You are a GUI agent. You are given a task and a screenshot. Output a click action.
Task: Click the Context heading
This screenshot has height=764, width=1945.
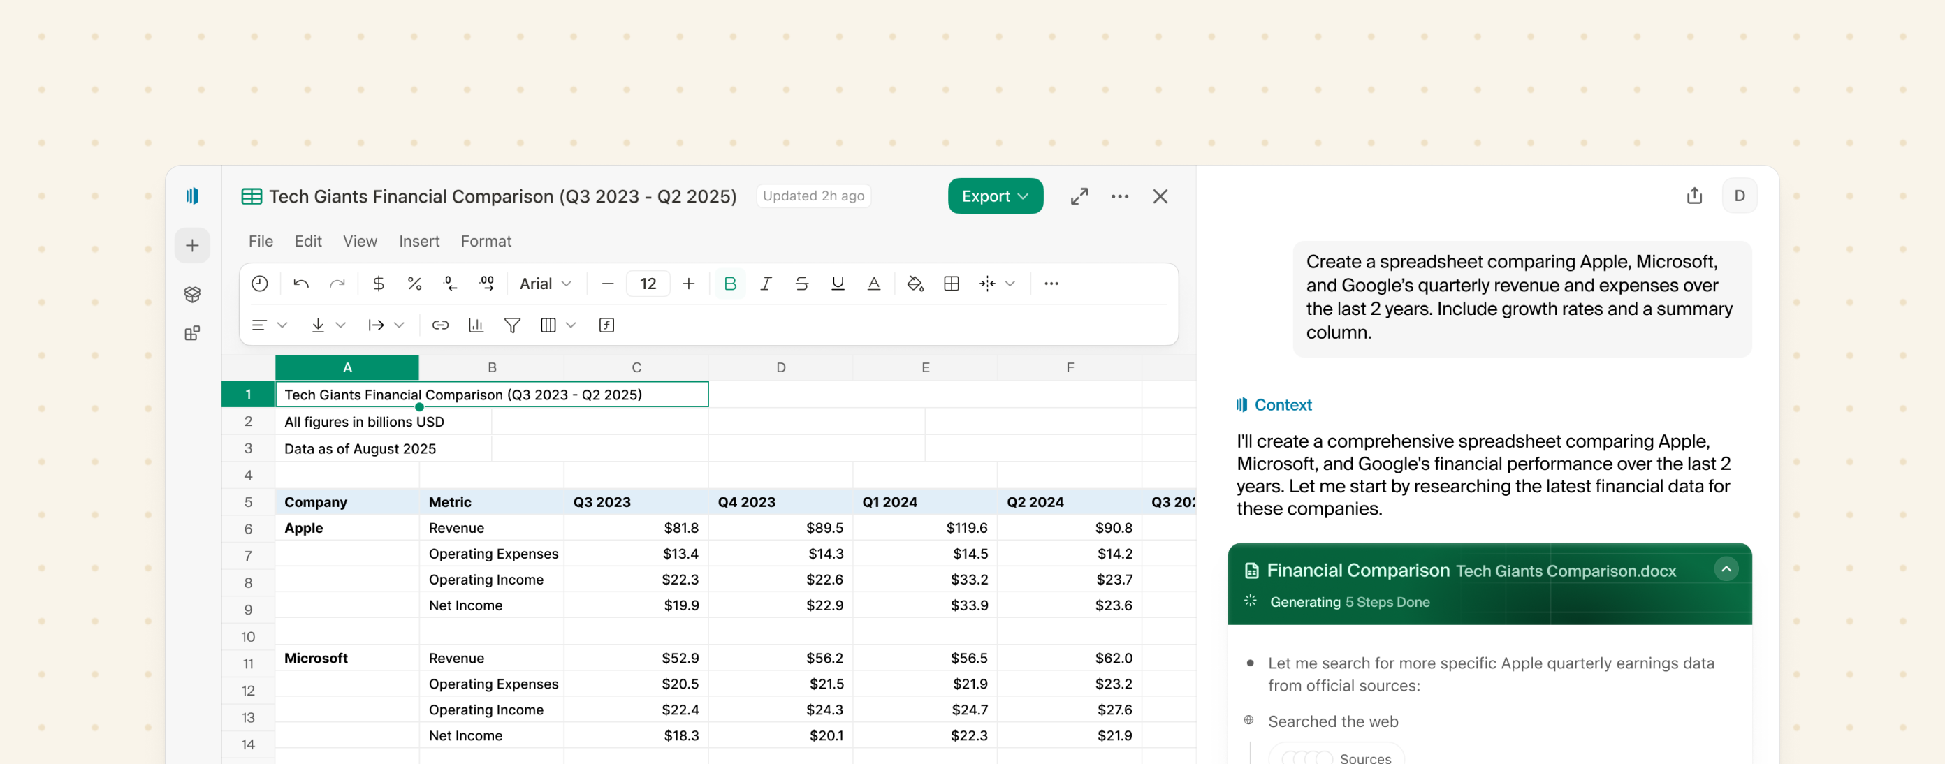[x=1282, y=406]
